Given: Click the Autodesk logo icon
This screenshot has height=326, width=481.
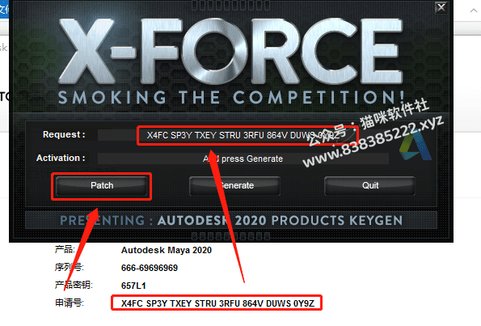Looking at the screenshot, I should pos(416,147).
